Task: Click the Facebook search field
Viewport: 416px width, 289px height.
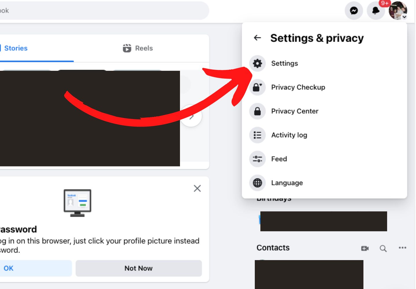Action: click(x=104, y=11)
